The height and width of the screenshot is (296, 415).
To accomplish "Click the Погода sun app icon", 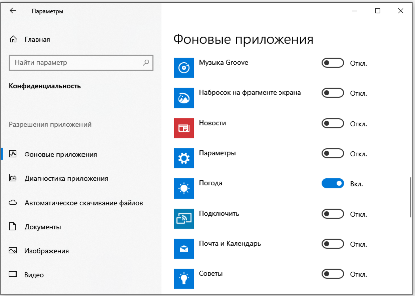I will point(184,188).
